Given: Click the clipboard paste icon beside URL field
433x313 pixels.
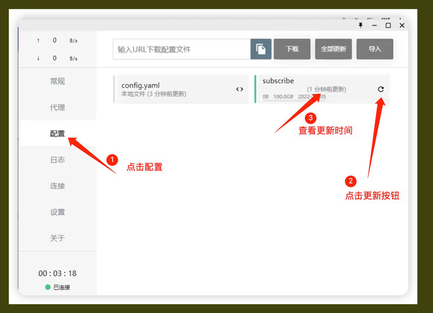Looking at the screenshot, I should (261, 49).
